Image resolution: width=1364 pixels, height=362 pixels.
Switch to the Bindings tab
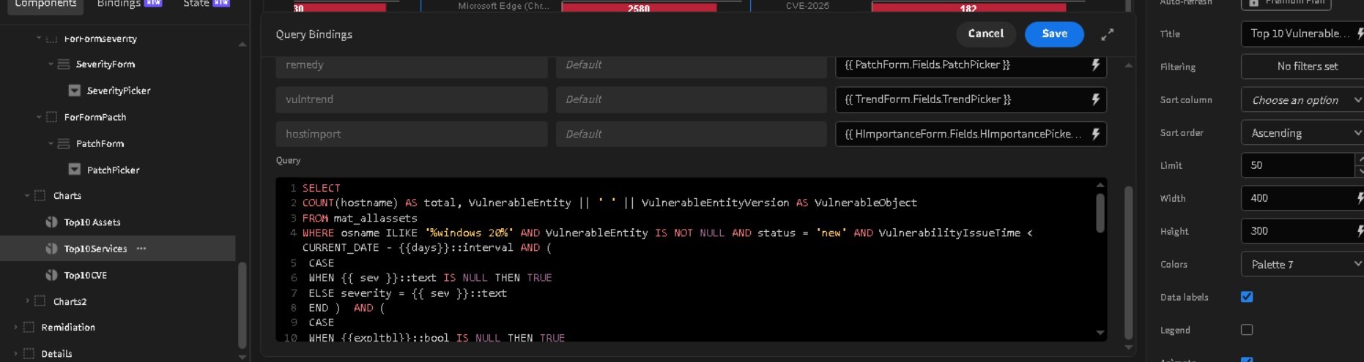[x=128, y=4]
